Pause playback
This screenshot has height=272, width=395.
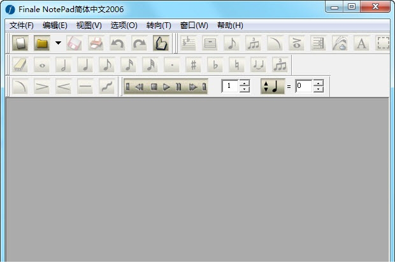(178, 87)
